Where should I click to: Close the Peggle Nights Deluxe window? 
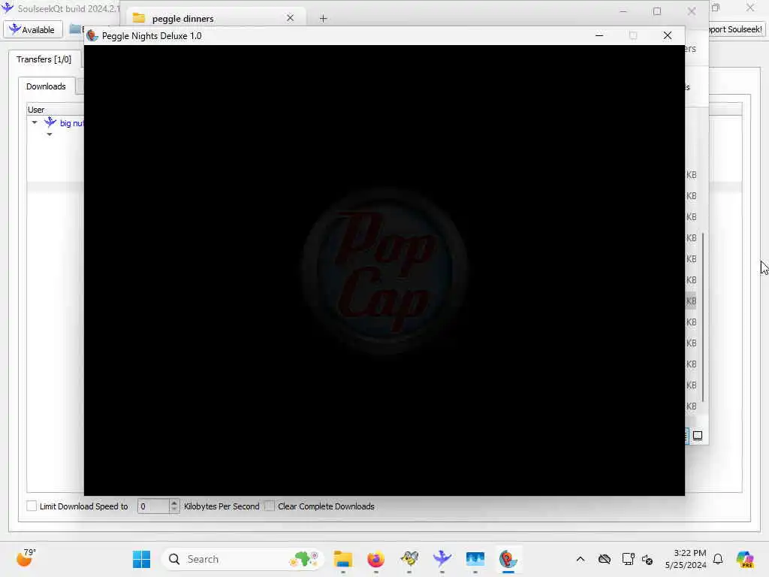tap(668, 35)
